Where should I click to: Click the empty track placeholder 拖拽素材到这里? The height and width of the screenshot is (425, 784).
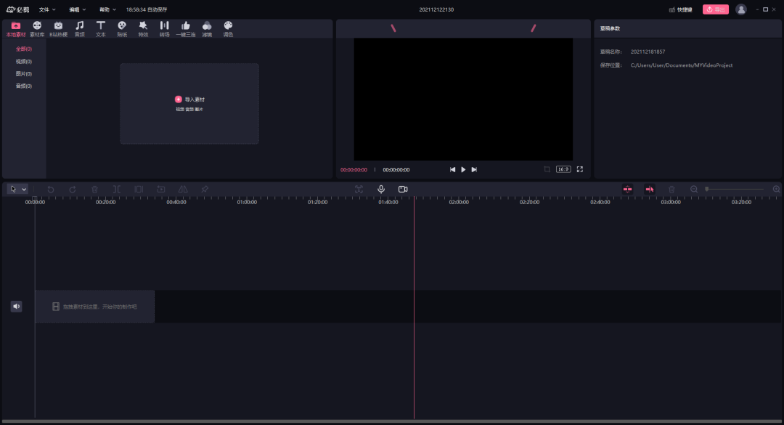click(94, 307)
